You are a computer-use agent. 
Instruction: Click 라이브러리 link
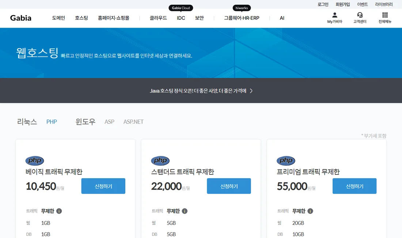click(x=384, y=4)
